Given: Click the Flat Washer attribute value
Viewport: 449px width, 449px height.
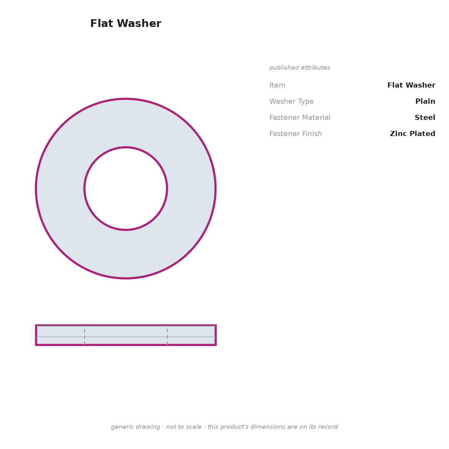Looking at the screenshot, I should [411, 85].
